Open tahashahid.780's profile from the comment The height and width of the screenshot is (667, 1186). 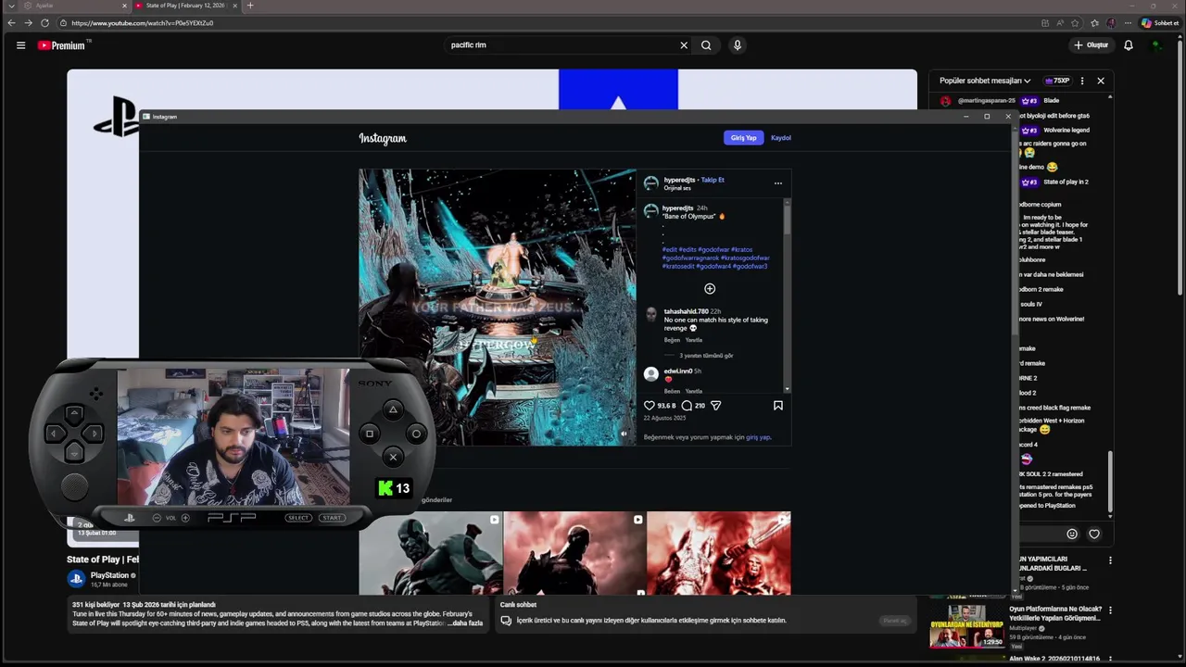click(686, 311)
